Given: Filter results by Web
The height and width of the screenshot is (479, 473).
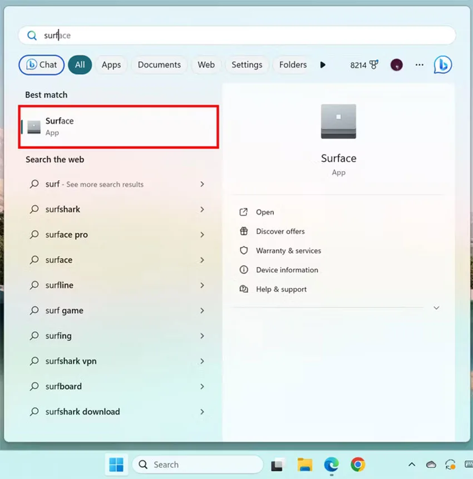Looking at the screenshot, I should tap(206, 65).
